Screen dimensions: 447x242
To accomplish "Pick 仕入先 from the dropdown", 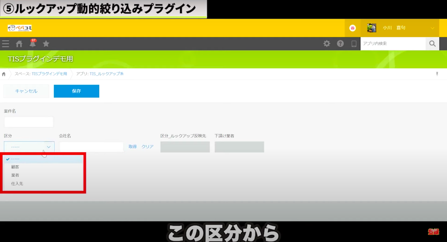I will point(17,184).
